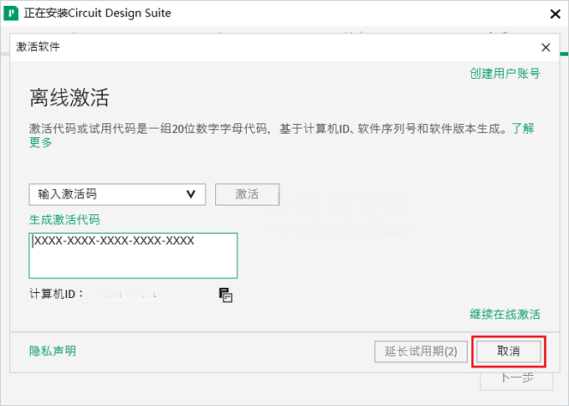Follow the 了解更多 link
The width and height of the screenshot is (569, 406).
(522, 128)
